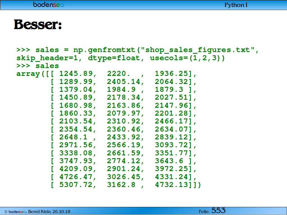The width and height of the screenshot is (287, 215).
Task: Click the value 5307.72
Action: 76,184
